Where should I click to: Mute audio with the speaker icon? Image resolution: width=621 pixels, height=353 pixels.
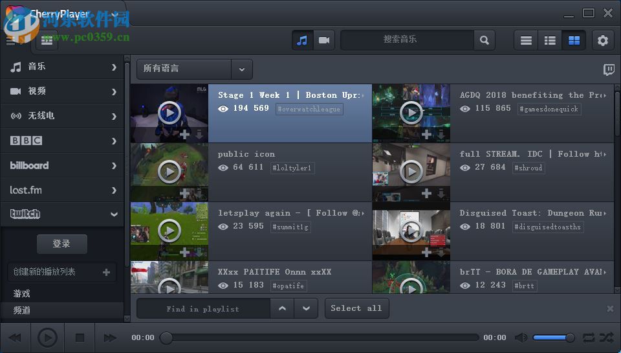(x=521, y=338)
